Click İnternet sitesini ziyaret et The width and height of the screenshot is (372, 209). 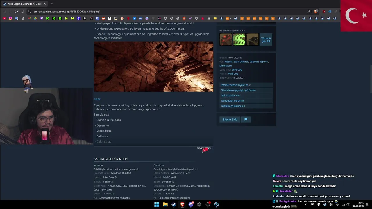pyautogui.click(x=246, y=85)
